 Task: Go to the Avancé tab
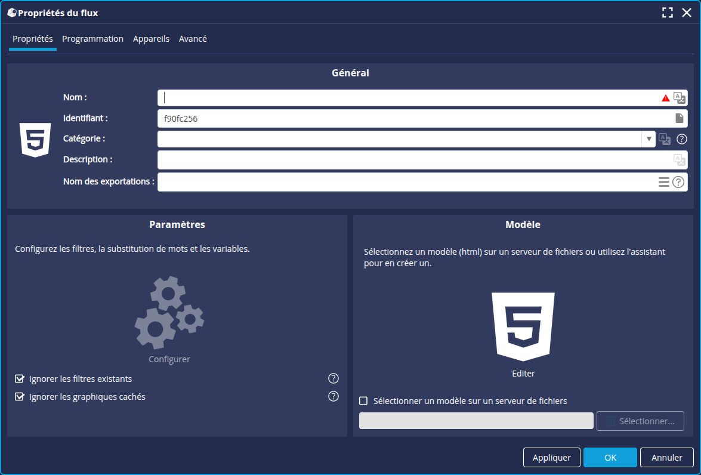pyautogui.click(x=193, y=39)
